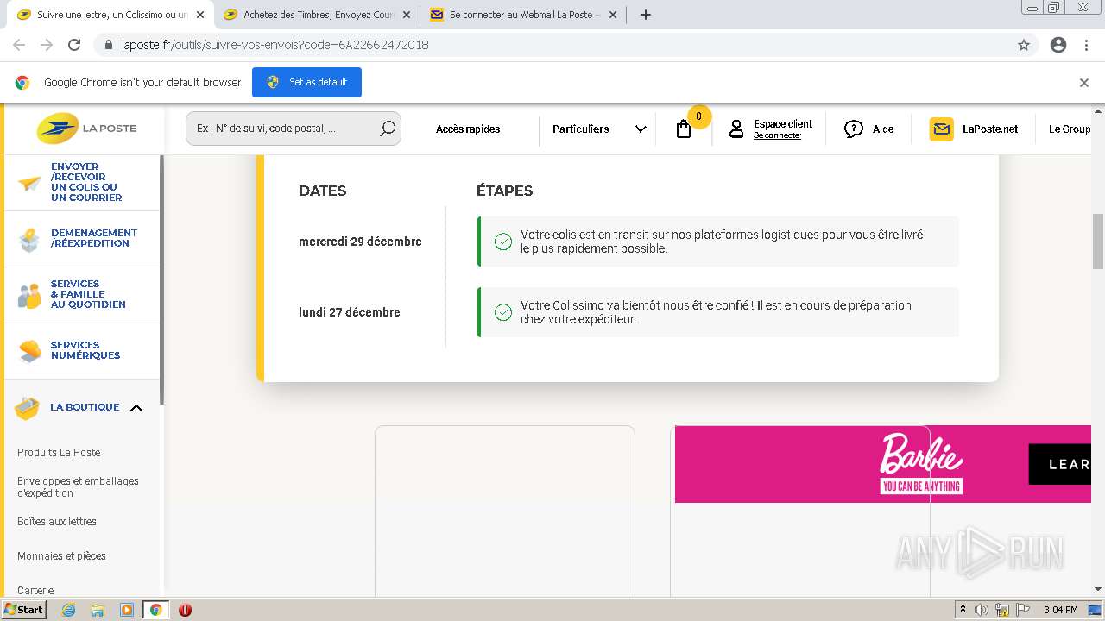Click the red Opera taskbar icon
The width and height of the screenshot is (1105, 621).
(x=185, y=610)
